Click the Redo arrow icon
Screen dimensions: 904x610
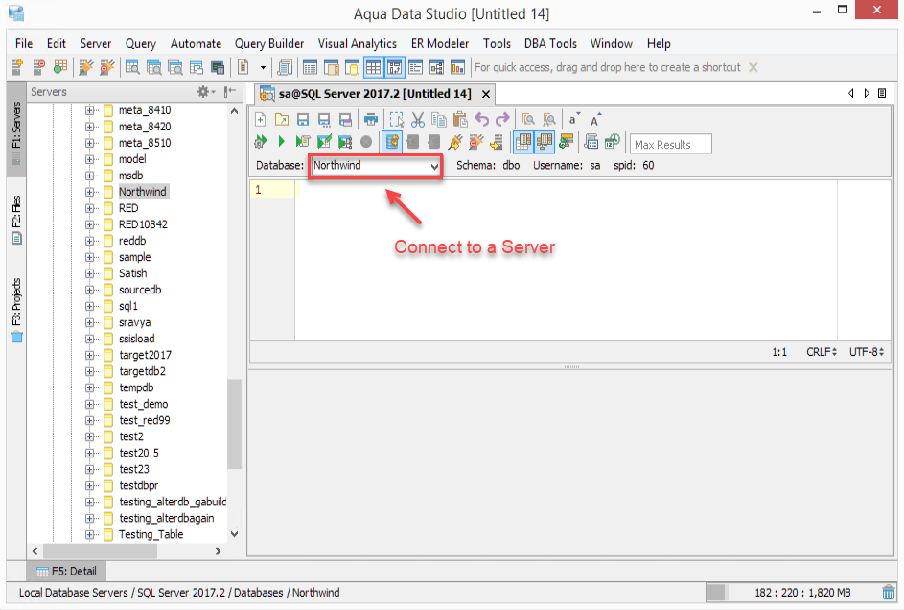(x=502, y=119)
